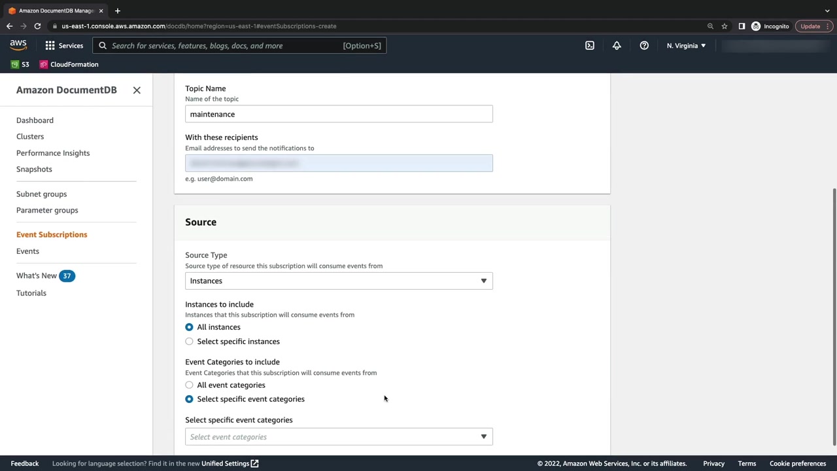Open the S3 bookmark shortcut
The width and height of the screenshot is (837, 471).
coord(20,65)
